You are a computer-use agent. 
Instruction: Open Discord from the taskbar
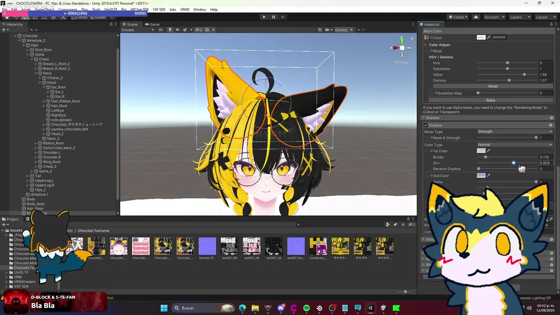point(281,308)
